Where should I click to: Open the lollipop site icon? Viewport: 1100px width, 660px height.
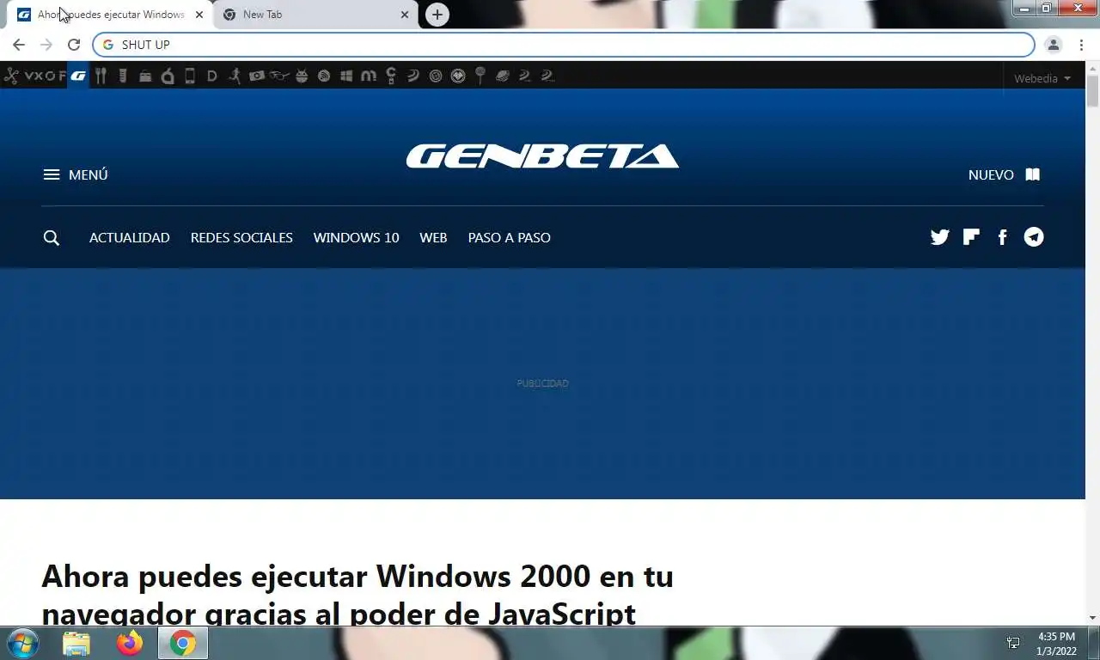[480, 76]
